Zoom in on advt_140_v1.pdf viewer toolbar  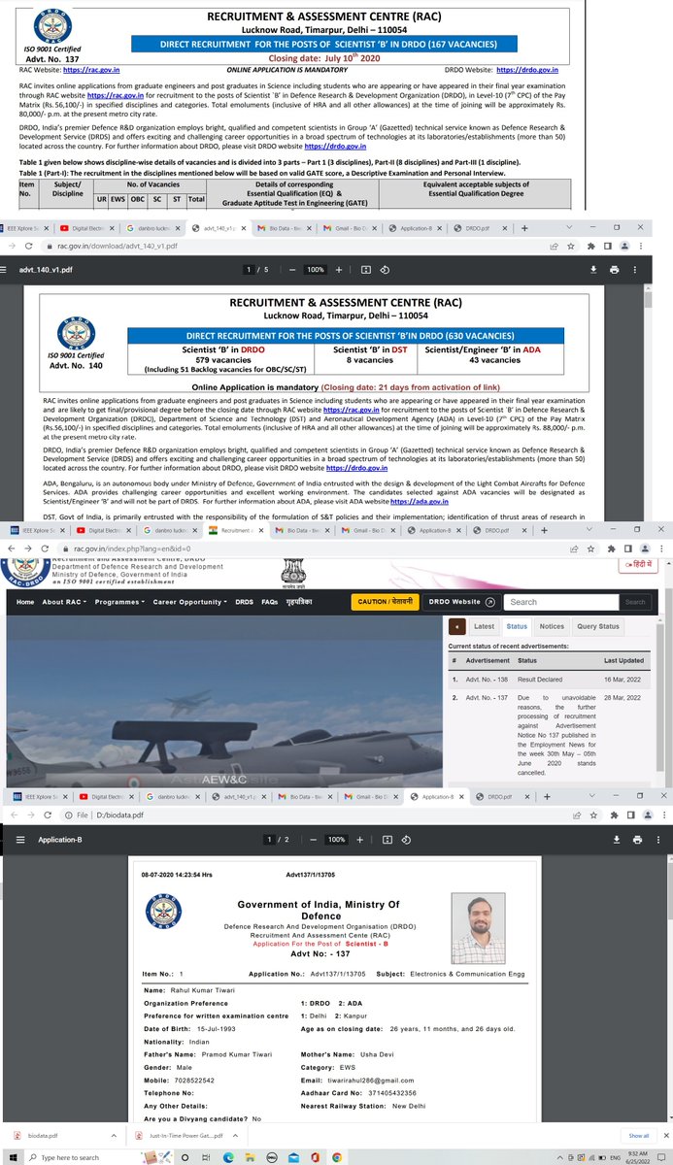(341, 269)
